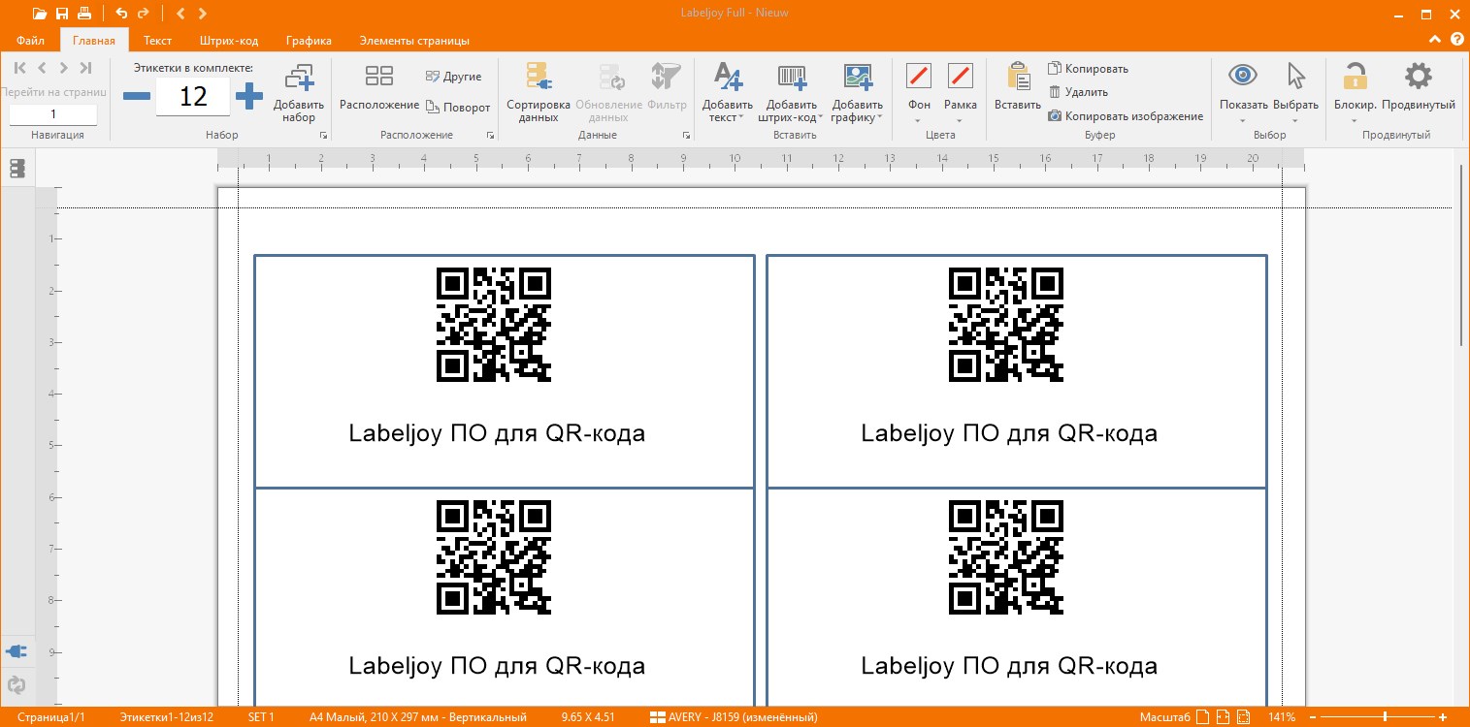Open a file via the folder icon
The image size is (1470, 727).
pyautogui.click(x=39, y=14)
